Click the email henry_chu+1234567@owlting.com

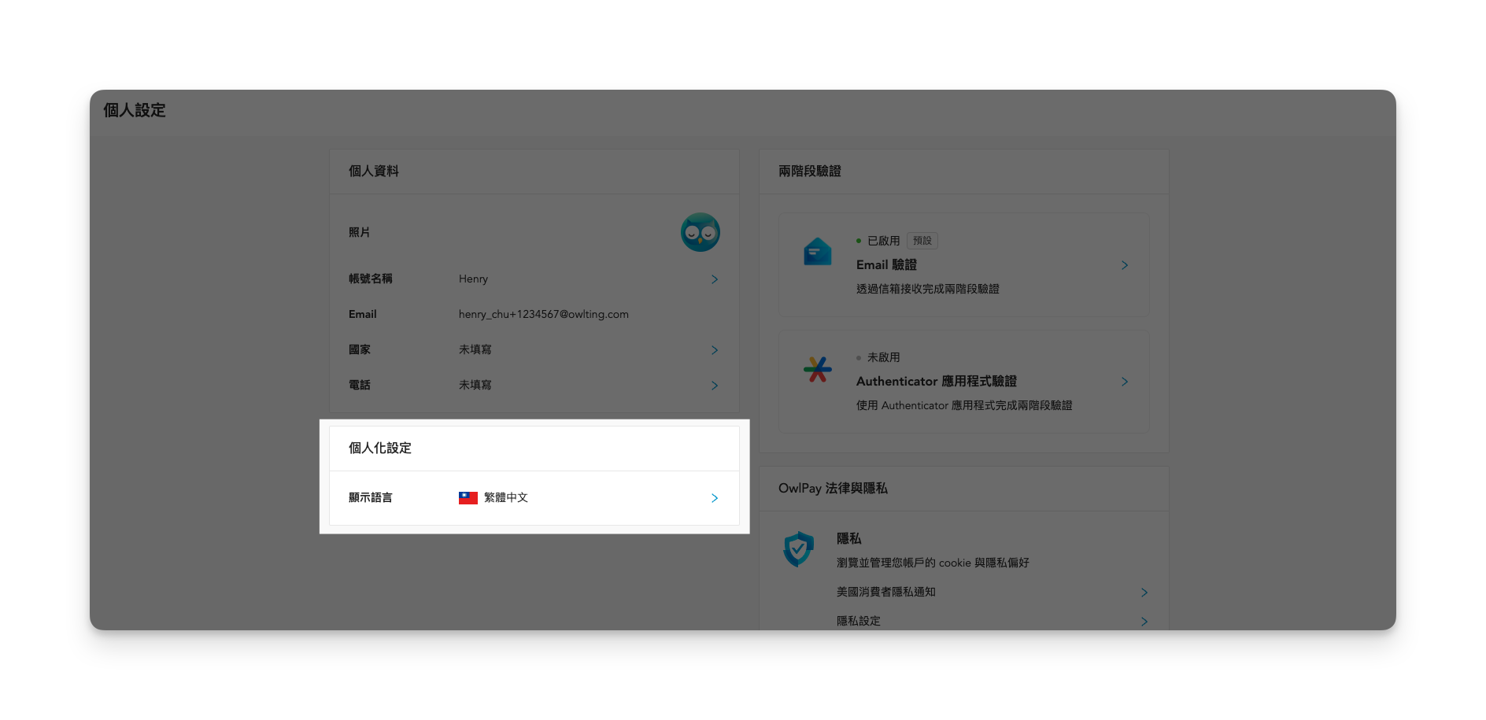pos(544,314)
